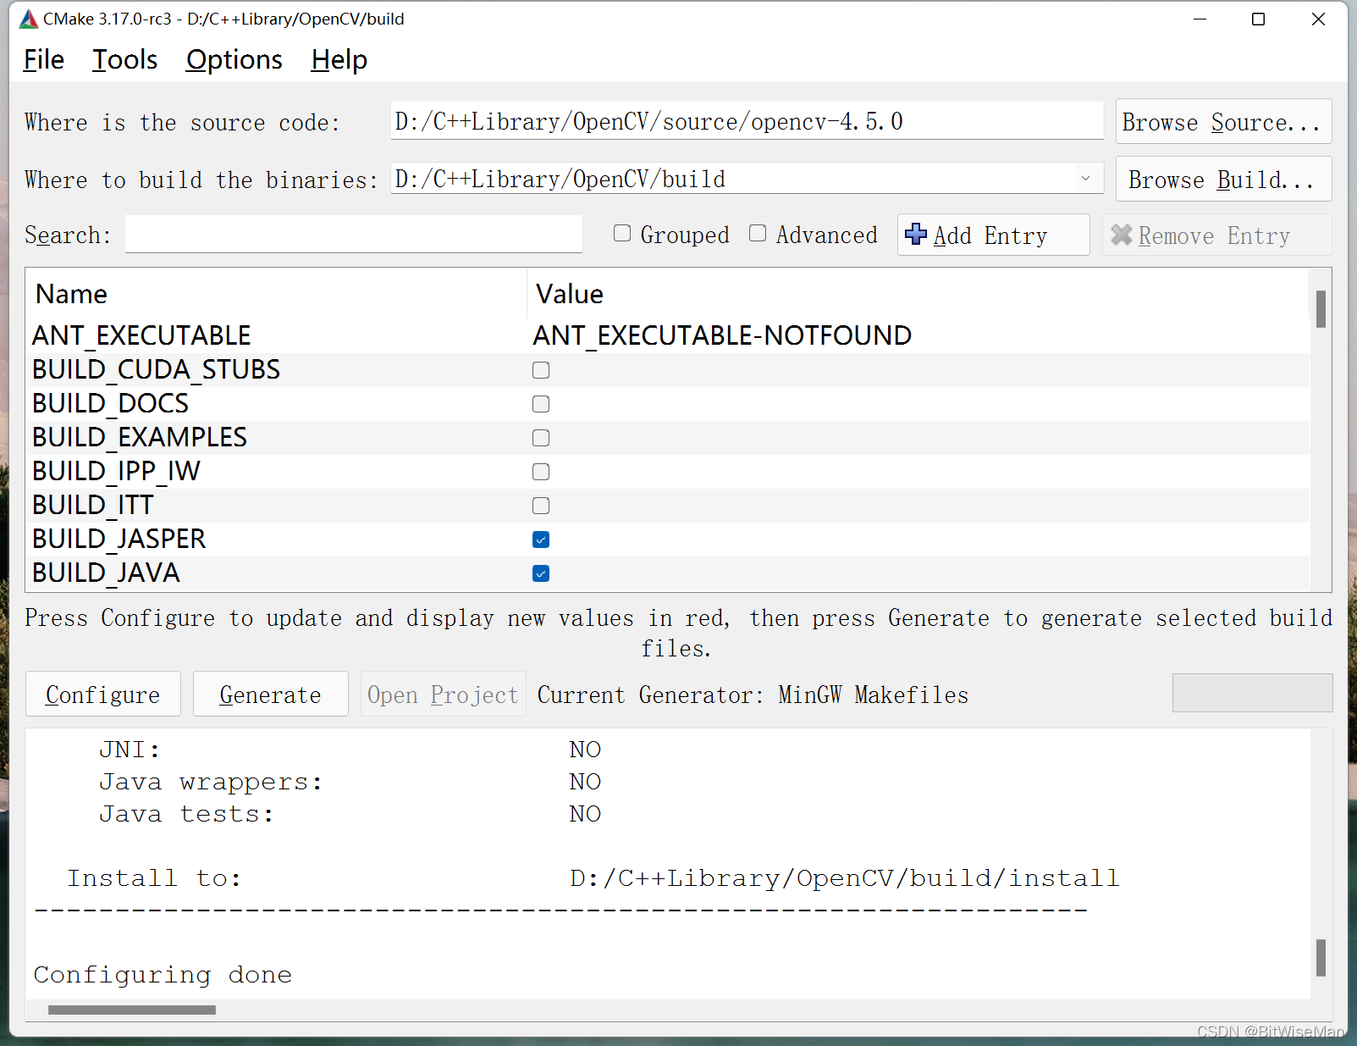Uncheck the BUILD_JAVA checkbox
Viewport: 1357px width, 1046px height.
(x=541, y=573)
